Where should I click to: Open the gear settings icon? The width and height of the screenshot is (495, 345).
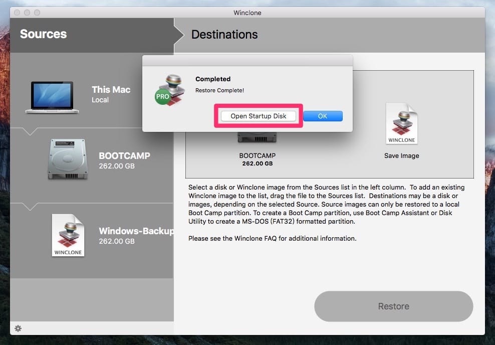18,328
